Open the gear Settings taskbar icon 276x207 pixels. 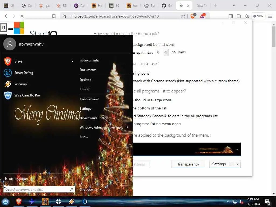tap(58, 202)
